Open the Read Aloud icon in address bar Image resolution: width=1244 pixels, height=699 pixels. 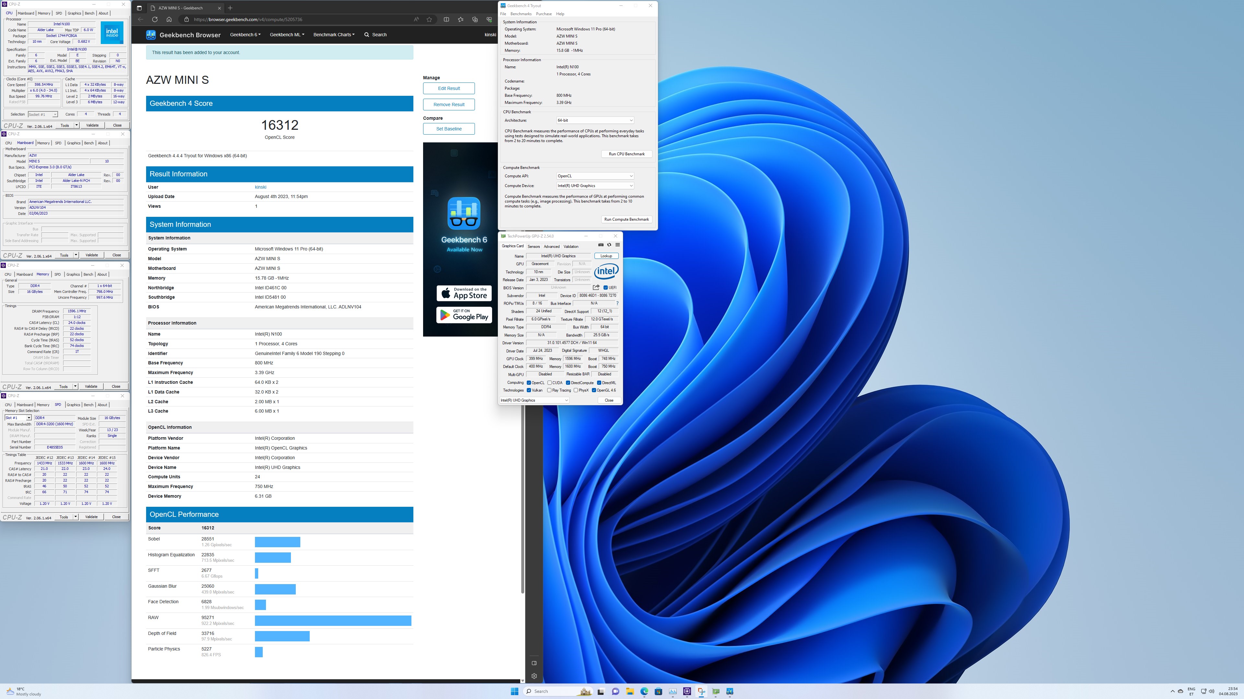pyautogui.click(x=416, y=19)
